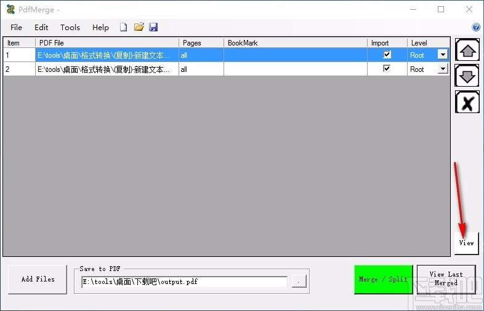The width and height of the screenshot is (484, 311).
Task: Click item number 1 cell
Action: click(20, 55)
